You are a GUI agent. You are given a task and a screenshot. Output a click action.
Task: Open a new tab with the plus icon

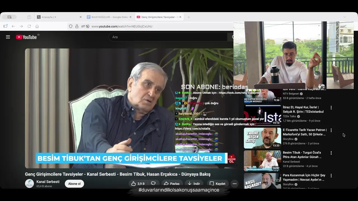[189, 17]
